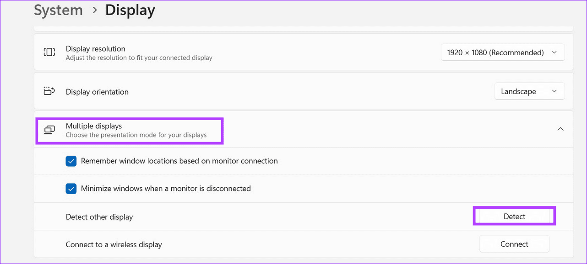Click the Display breadcrumb heading
The width and height of the screenshot is (587, 264).
tap(130, 10)
